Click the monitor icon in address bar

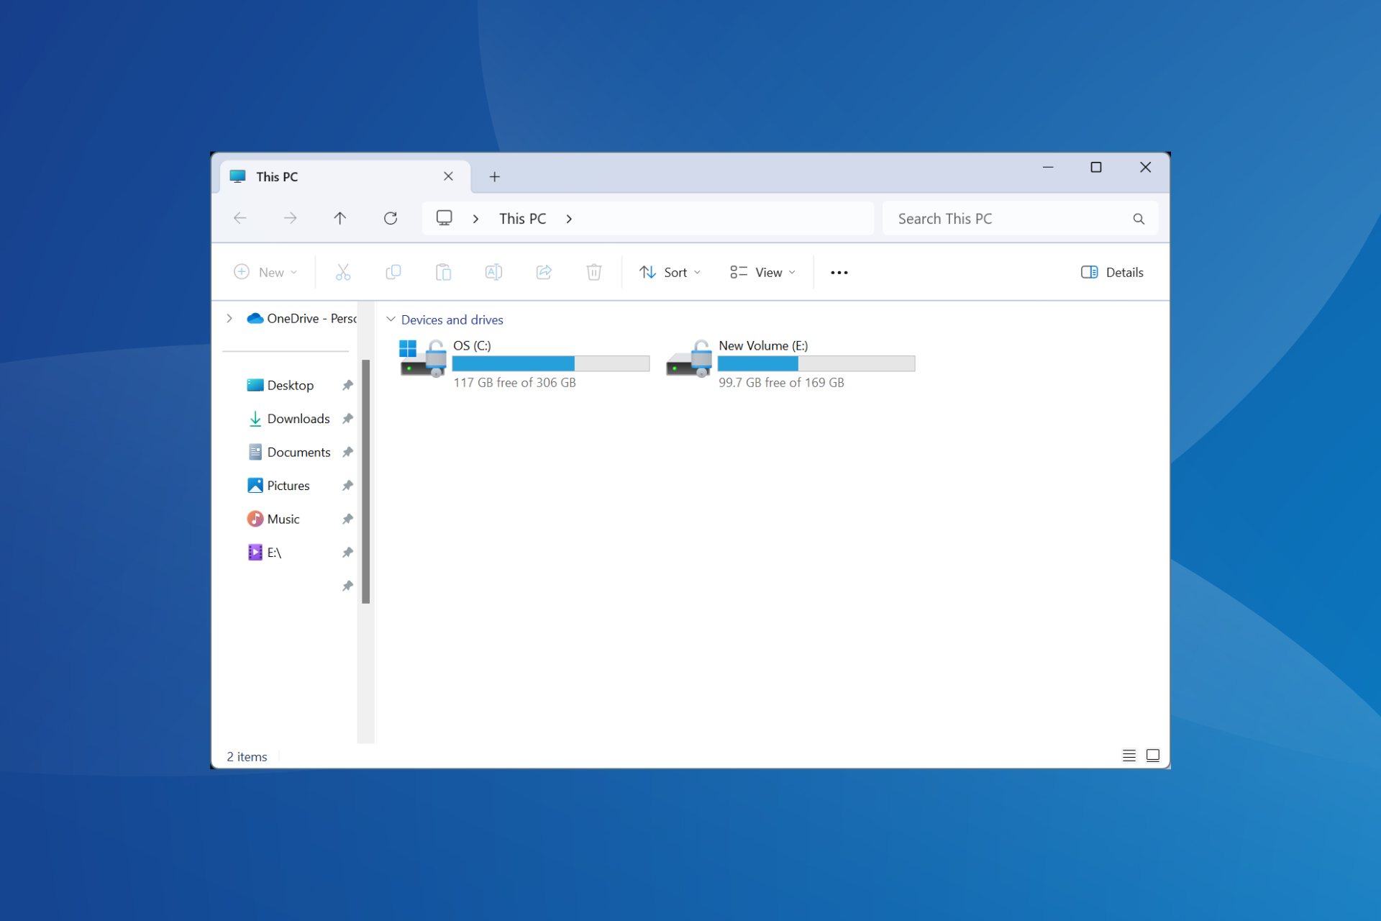(x=445, y=218)
